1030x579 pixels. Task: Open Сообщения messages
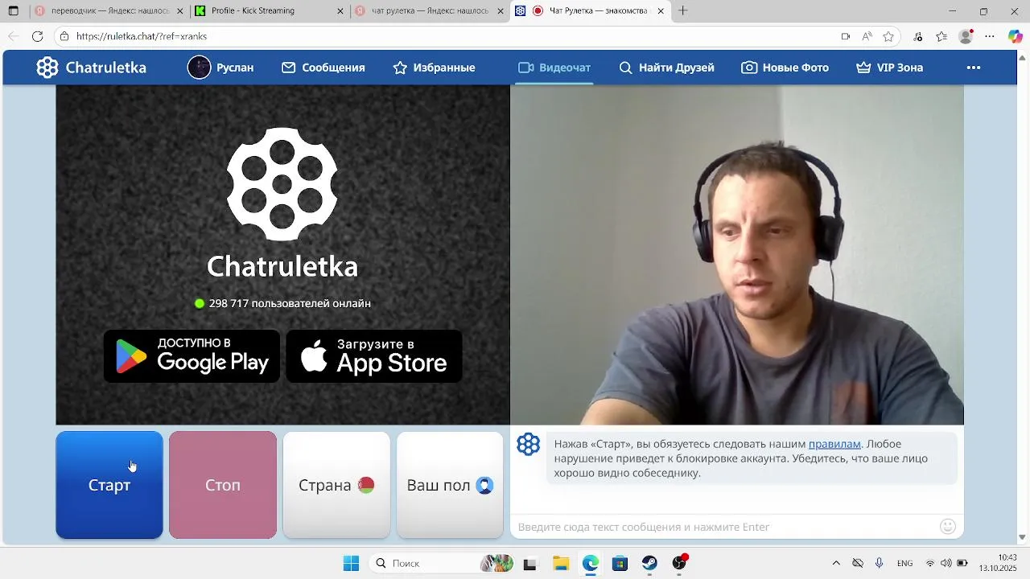pyautogui.click(x=323, y=68)
